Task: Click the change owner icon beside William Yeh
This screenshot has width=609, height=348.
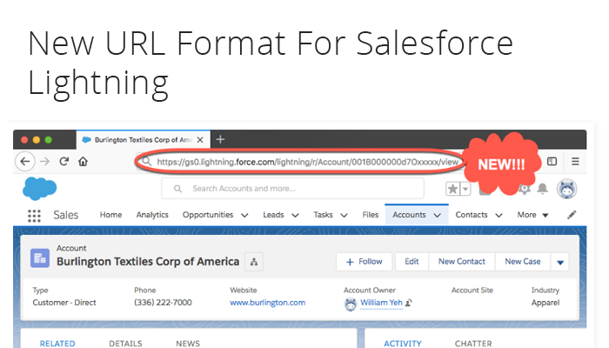Action: click(x=409, y=303)
